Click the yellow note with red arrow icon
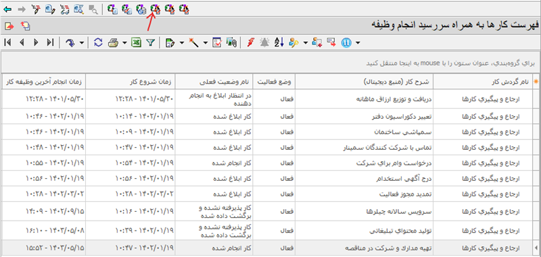This screenshot has height=257, width=541. [9, 26]
